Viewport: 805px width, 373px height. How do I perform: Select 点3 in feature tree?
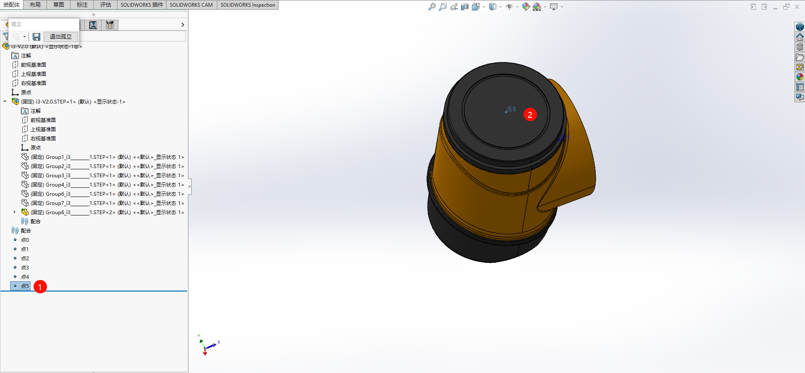pos(21,267)
